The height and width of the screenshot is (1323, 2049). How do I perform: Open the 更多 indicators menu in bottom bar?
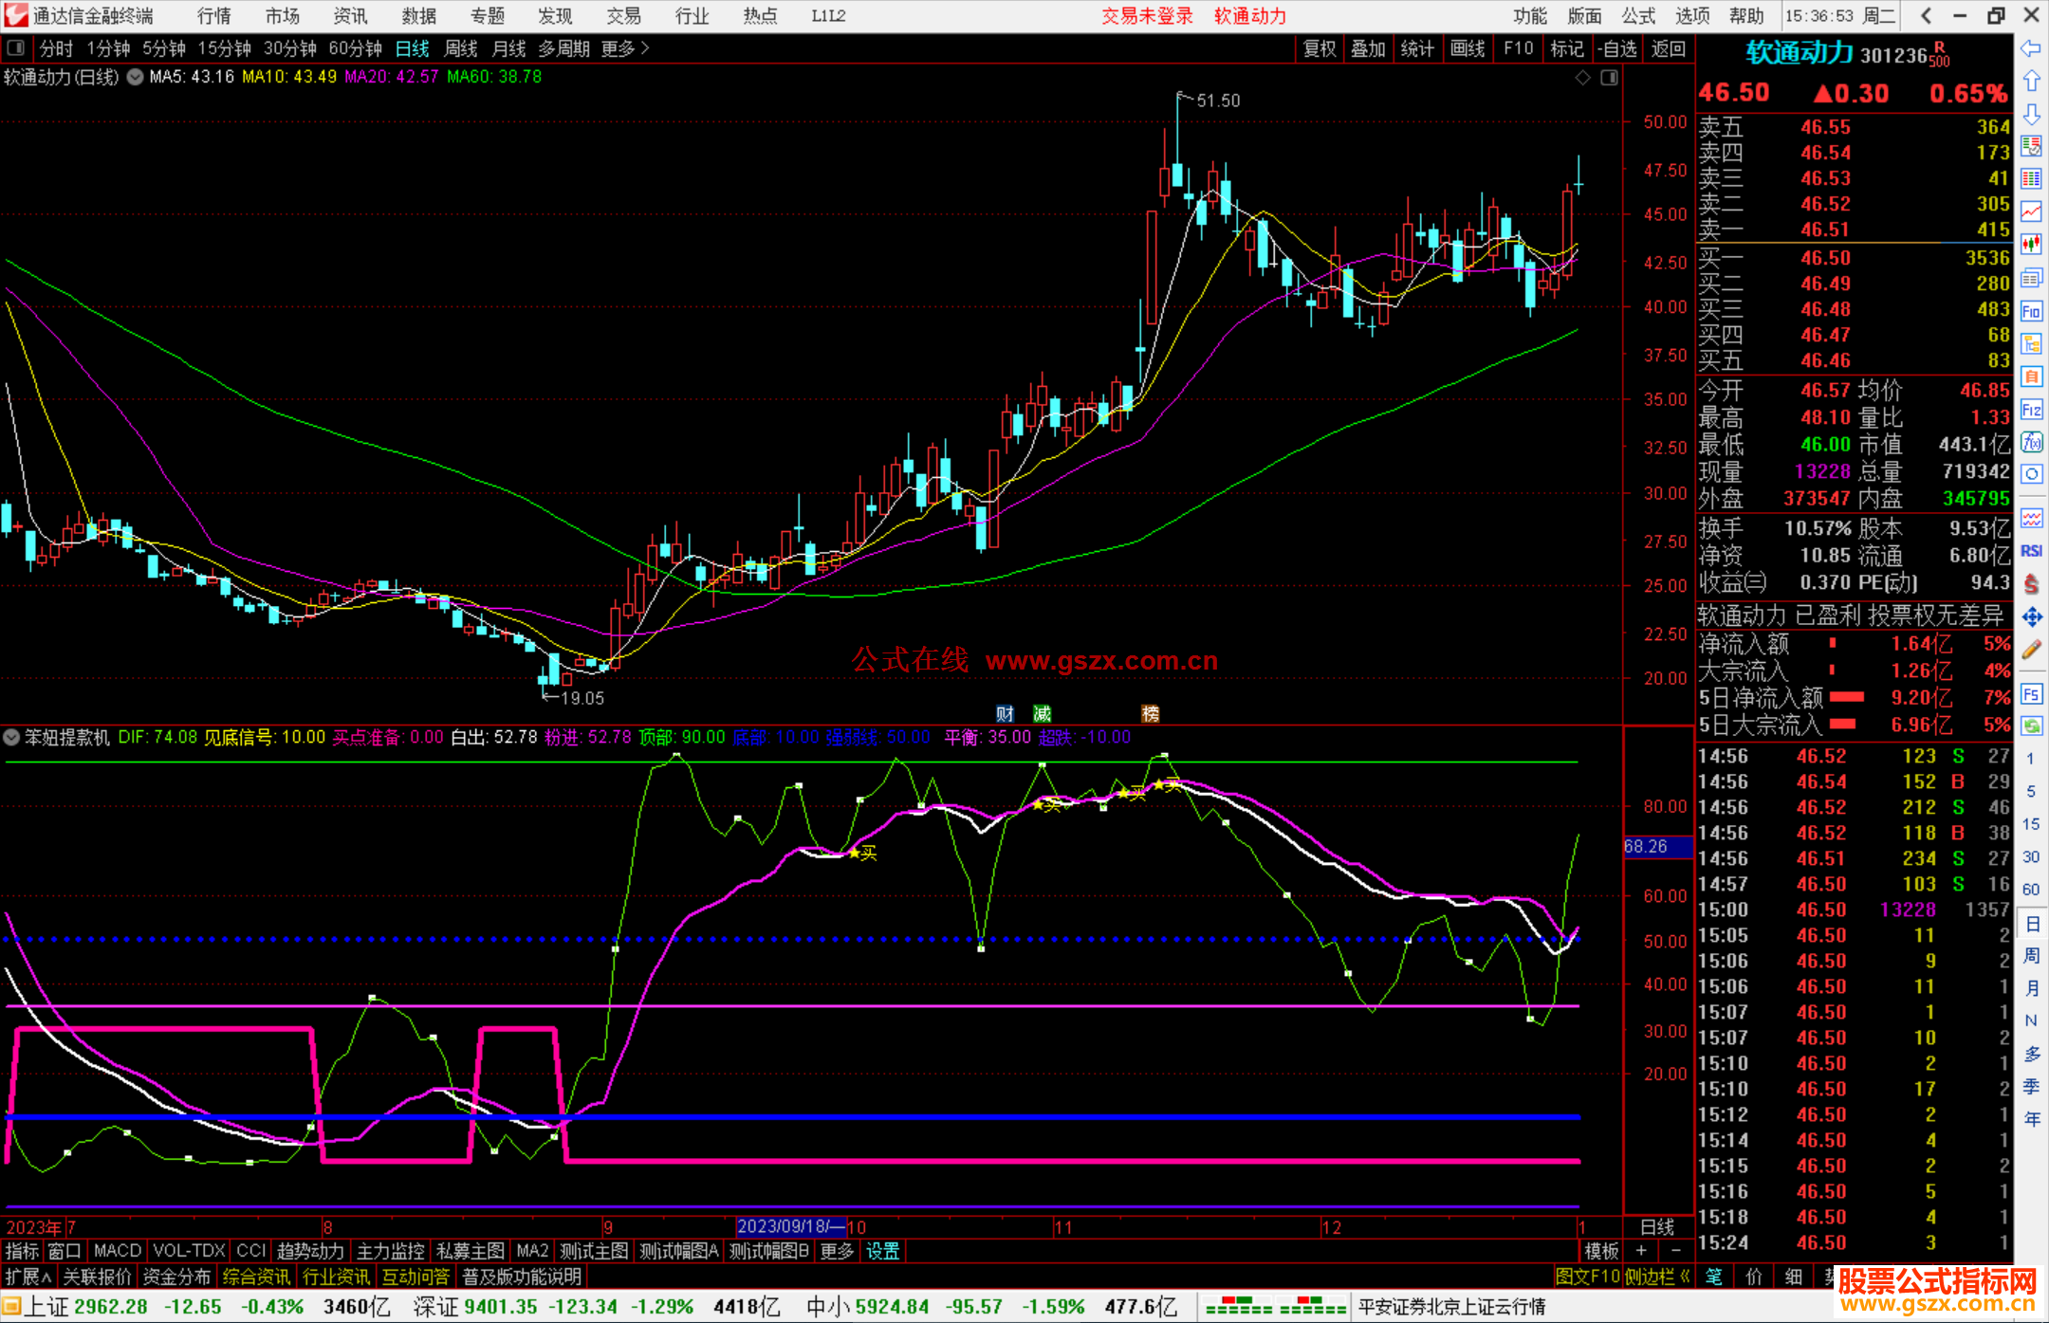point(837,1251)
